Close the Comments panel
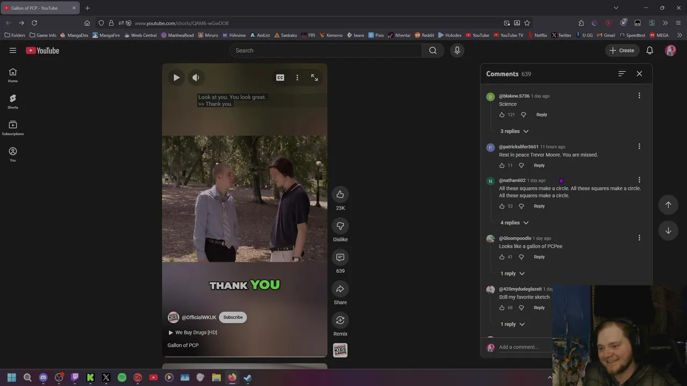Image resolution: width=687 pixels, height=386 pixels. tap(639, 74)
